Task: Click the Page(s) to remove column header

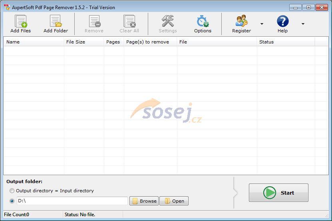Action: (150, 42)
